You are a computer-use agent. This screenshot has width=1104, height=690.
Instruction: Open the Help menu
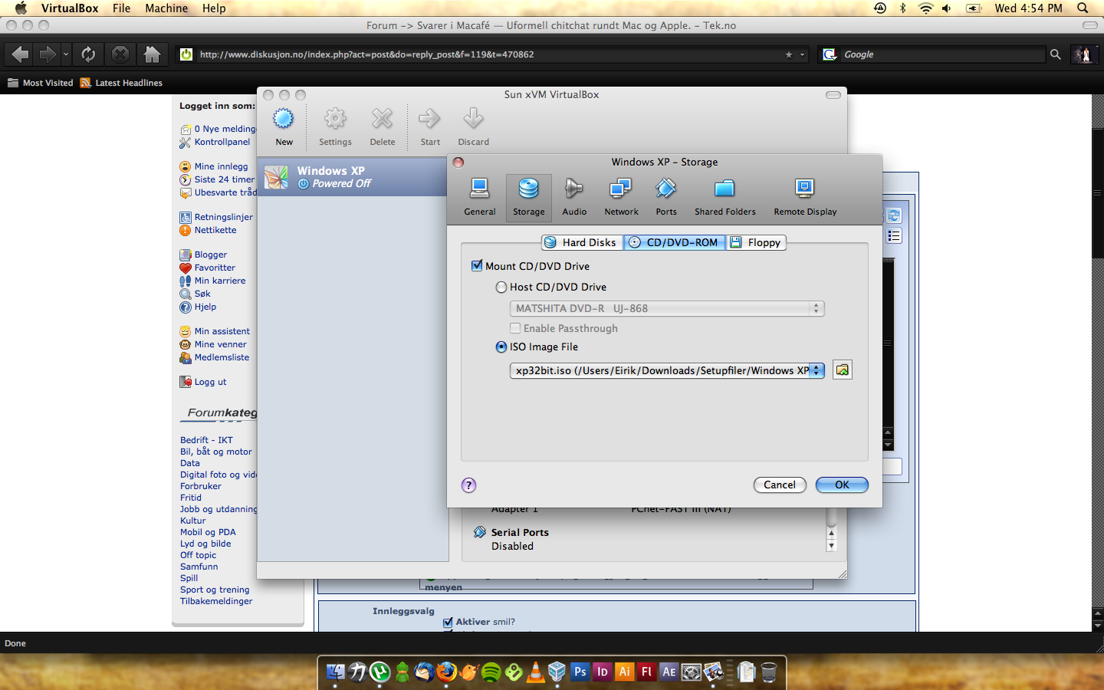[214, 8]
